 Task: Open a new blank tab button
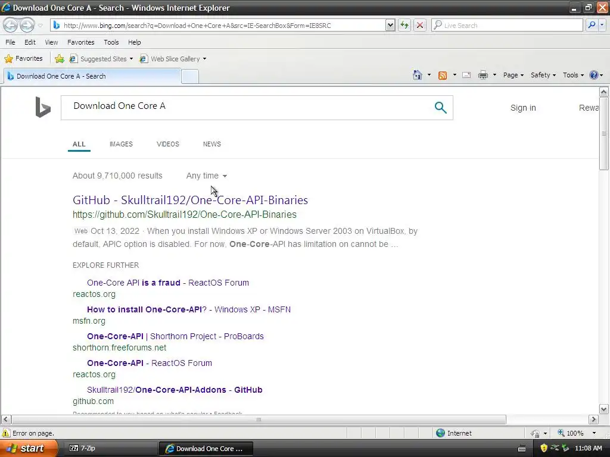[x=190, y=77]
